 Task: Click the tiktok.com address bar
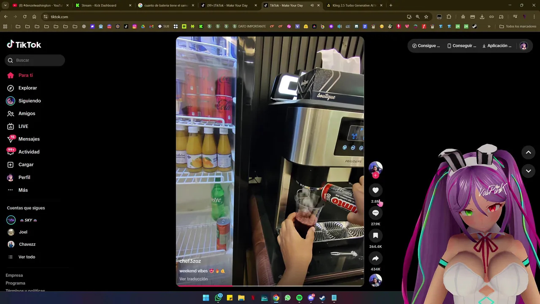coord(224,16)
